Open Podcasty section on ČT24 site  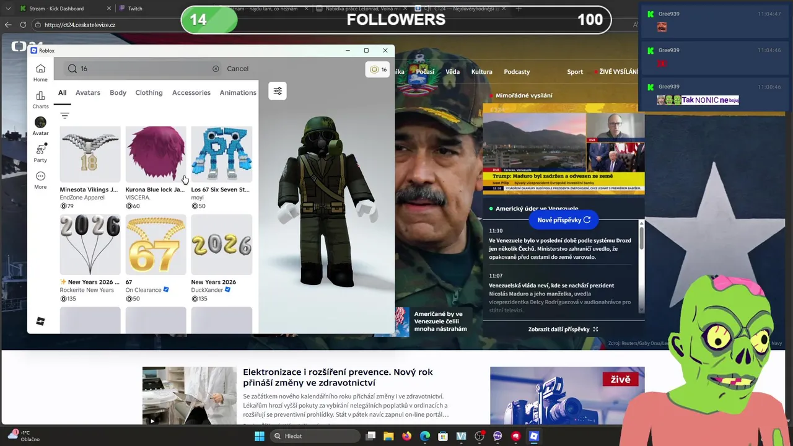[517, 72]
